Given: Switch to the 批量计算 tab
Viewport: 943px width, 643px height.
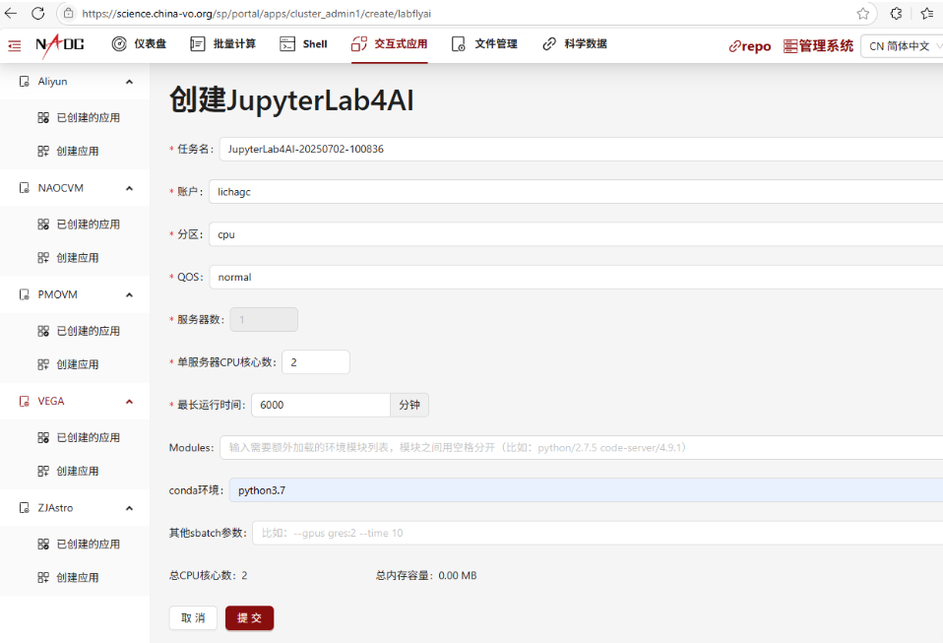Looking at the screenshot, I should tap(222, 44).
